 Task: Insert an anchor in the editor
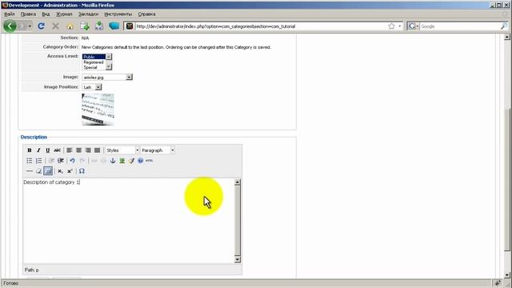coord(113,161)
